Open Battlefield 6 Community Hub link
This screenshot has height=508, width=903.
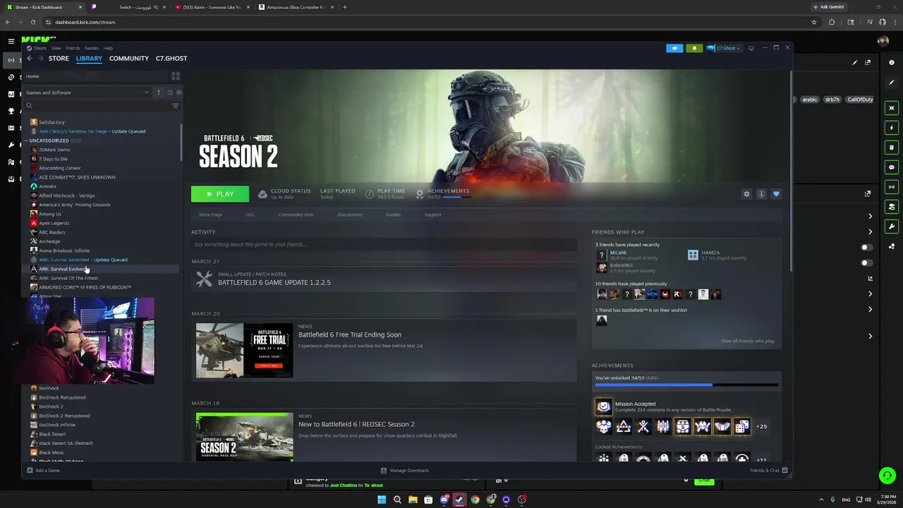pos(296,214)
